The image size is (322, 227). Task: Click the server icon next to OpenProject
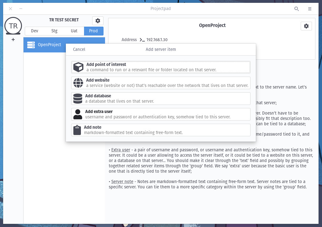pyautogui.click(x=31, y=45)
